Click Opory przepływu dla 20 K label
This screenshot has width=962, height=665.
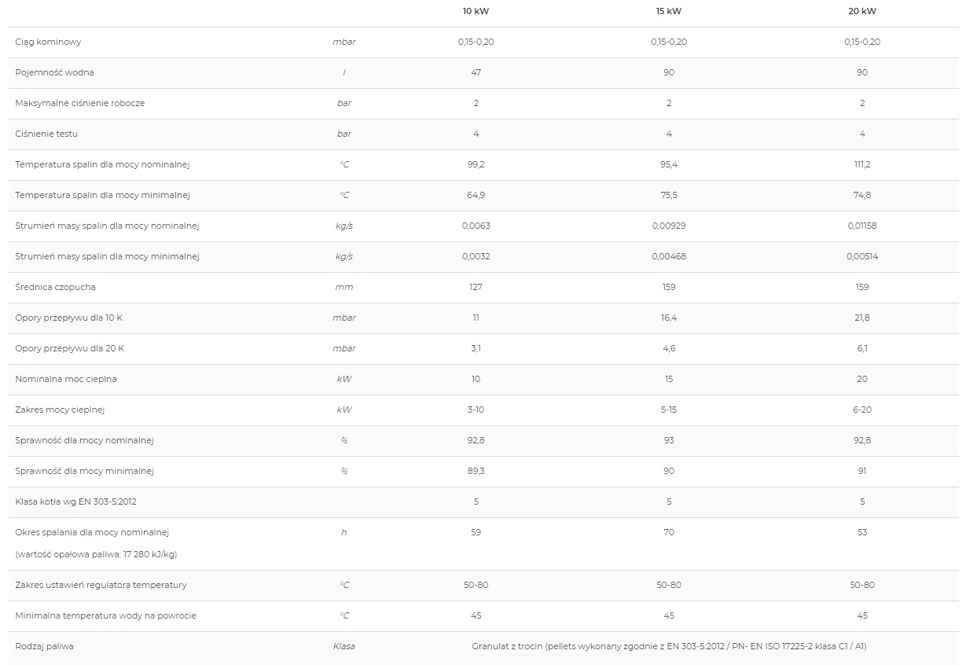click(x=69, y=348)
